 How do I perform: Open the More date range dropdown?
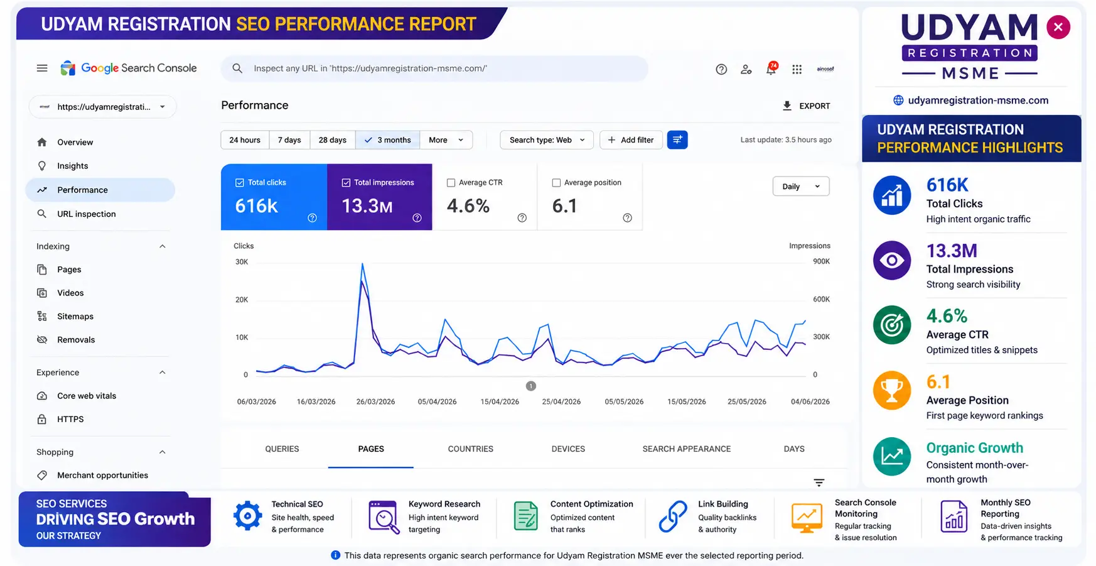tap(446, 139)
